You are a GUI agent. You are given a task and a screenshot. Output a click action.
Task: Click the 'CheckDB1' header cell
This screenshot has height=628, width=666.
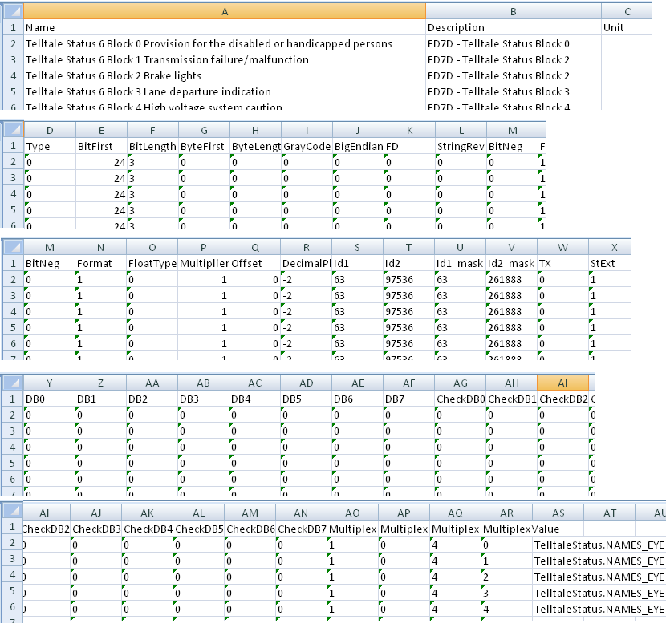click(x=512, y=399)
